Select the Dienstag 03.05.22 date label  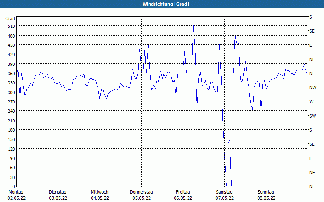(58, 195)
